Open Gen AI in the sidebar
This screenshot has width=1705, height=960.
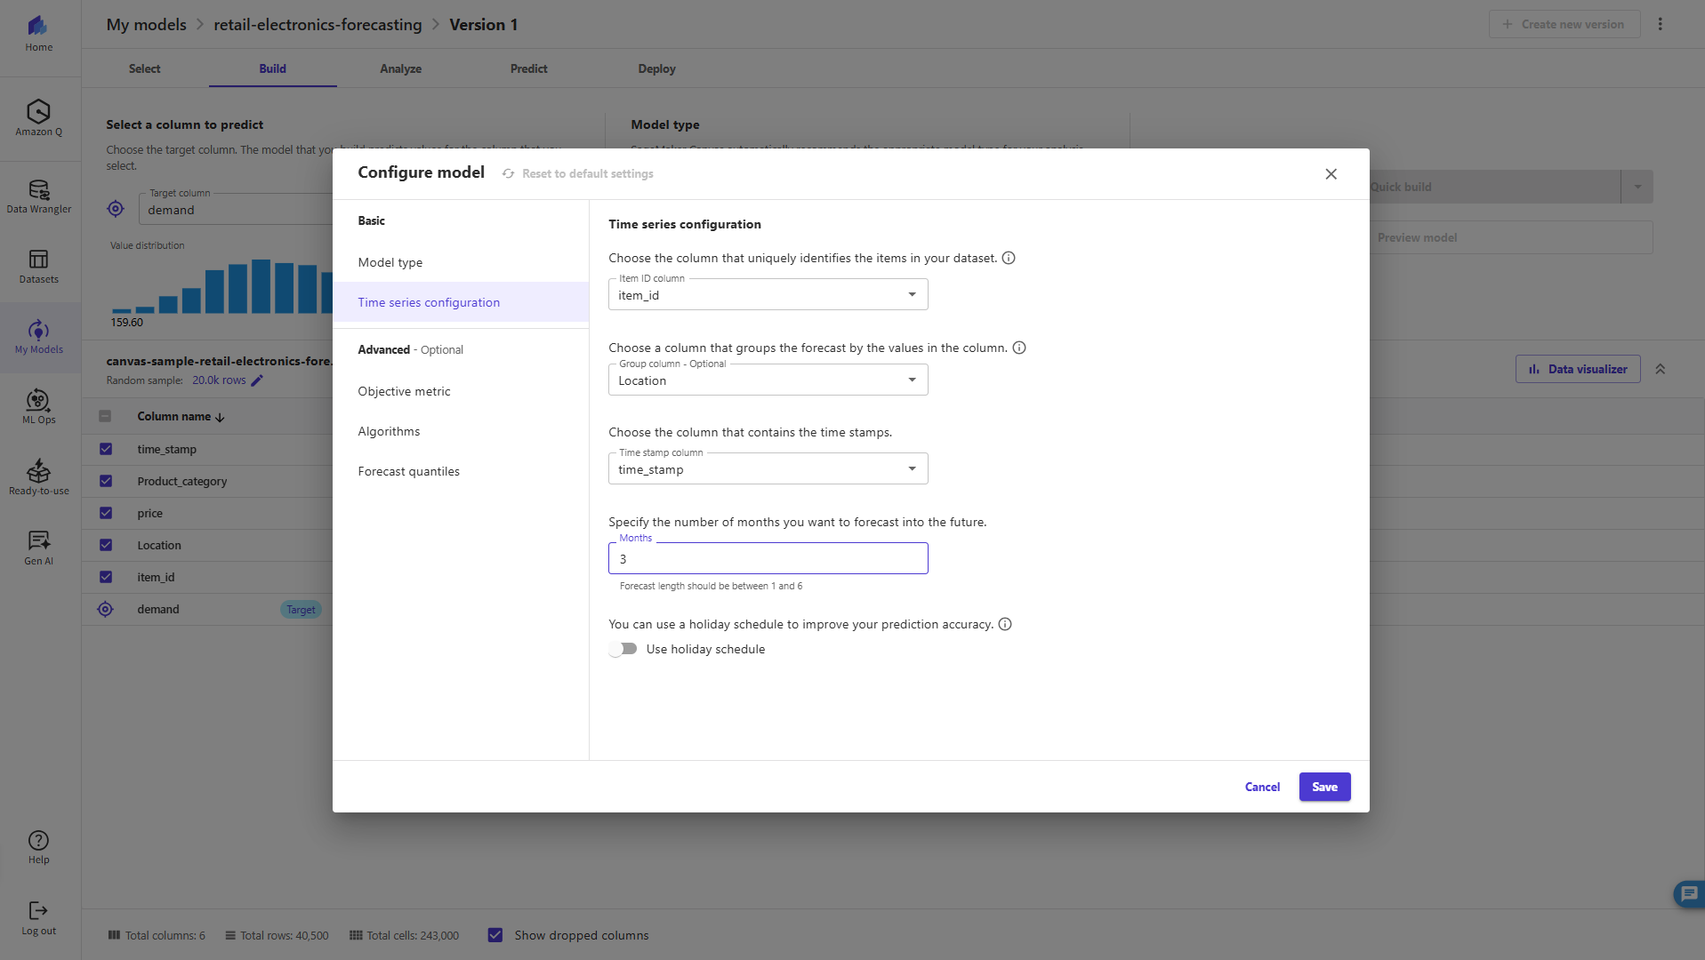[x=38, y=548]
